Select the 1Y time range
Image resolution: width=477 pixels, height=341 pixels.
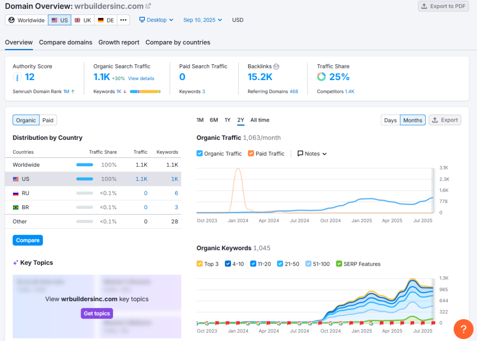[227, 120]
